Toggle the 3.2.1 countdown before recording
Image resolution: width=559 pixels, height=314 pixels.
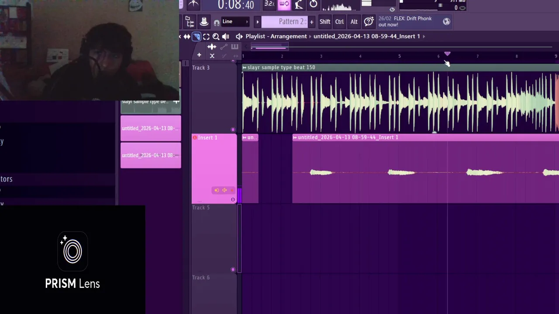coord(269,4)
